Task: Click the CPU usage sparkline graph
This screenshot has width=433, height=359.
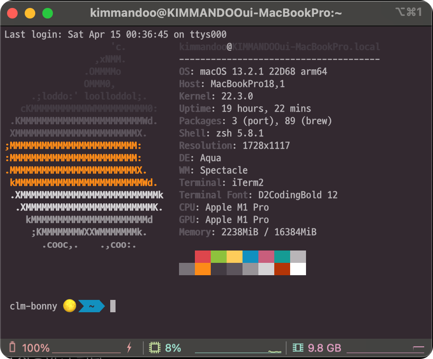Action: (x=238, y=351)
